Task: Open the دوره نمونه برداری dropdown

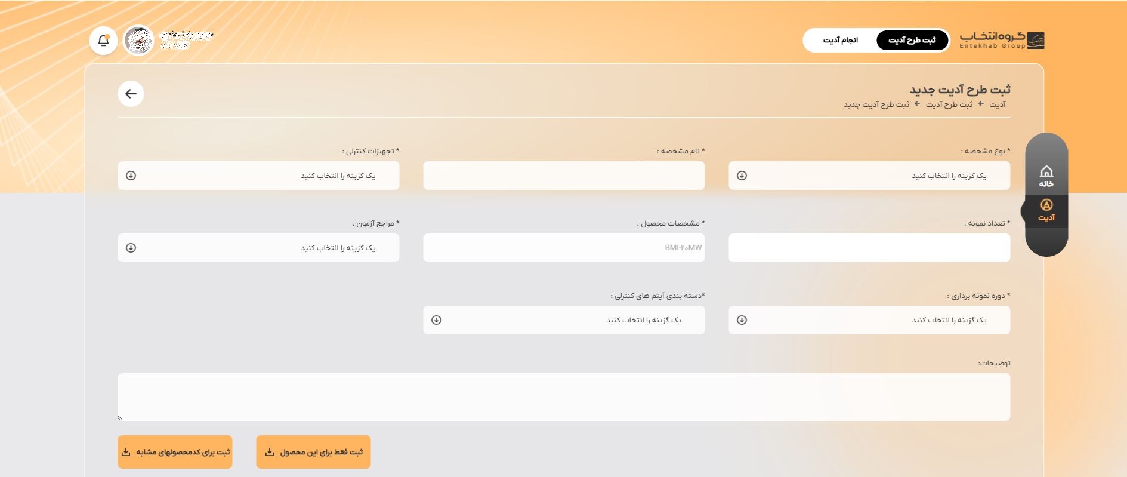Action: 869,320
